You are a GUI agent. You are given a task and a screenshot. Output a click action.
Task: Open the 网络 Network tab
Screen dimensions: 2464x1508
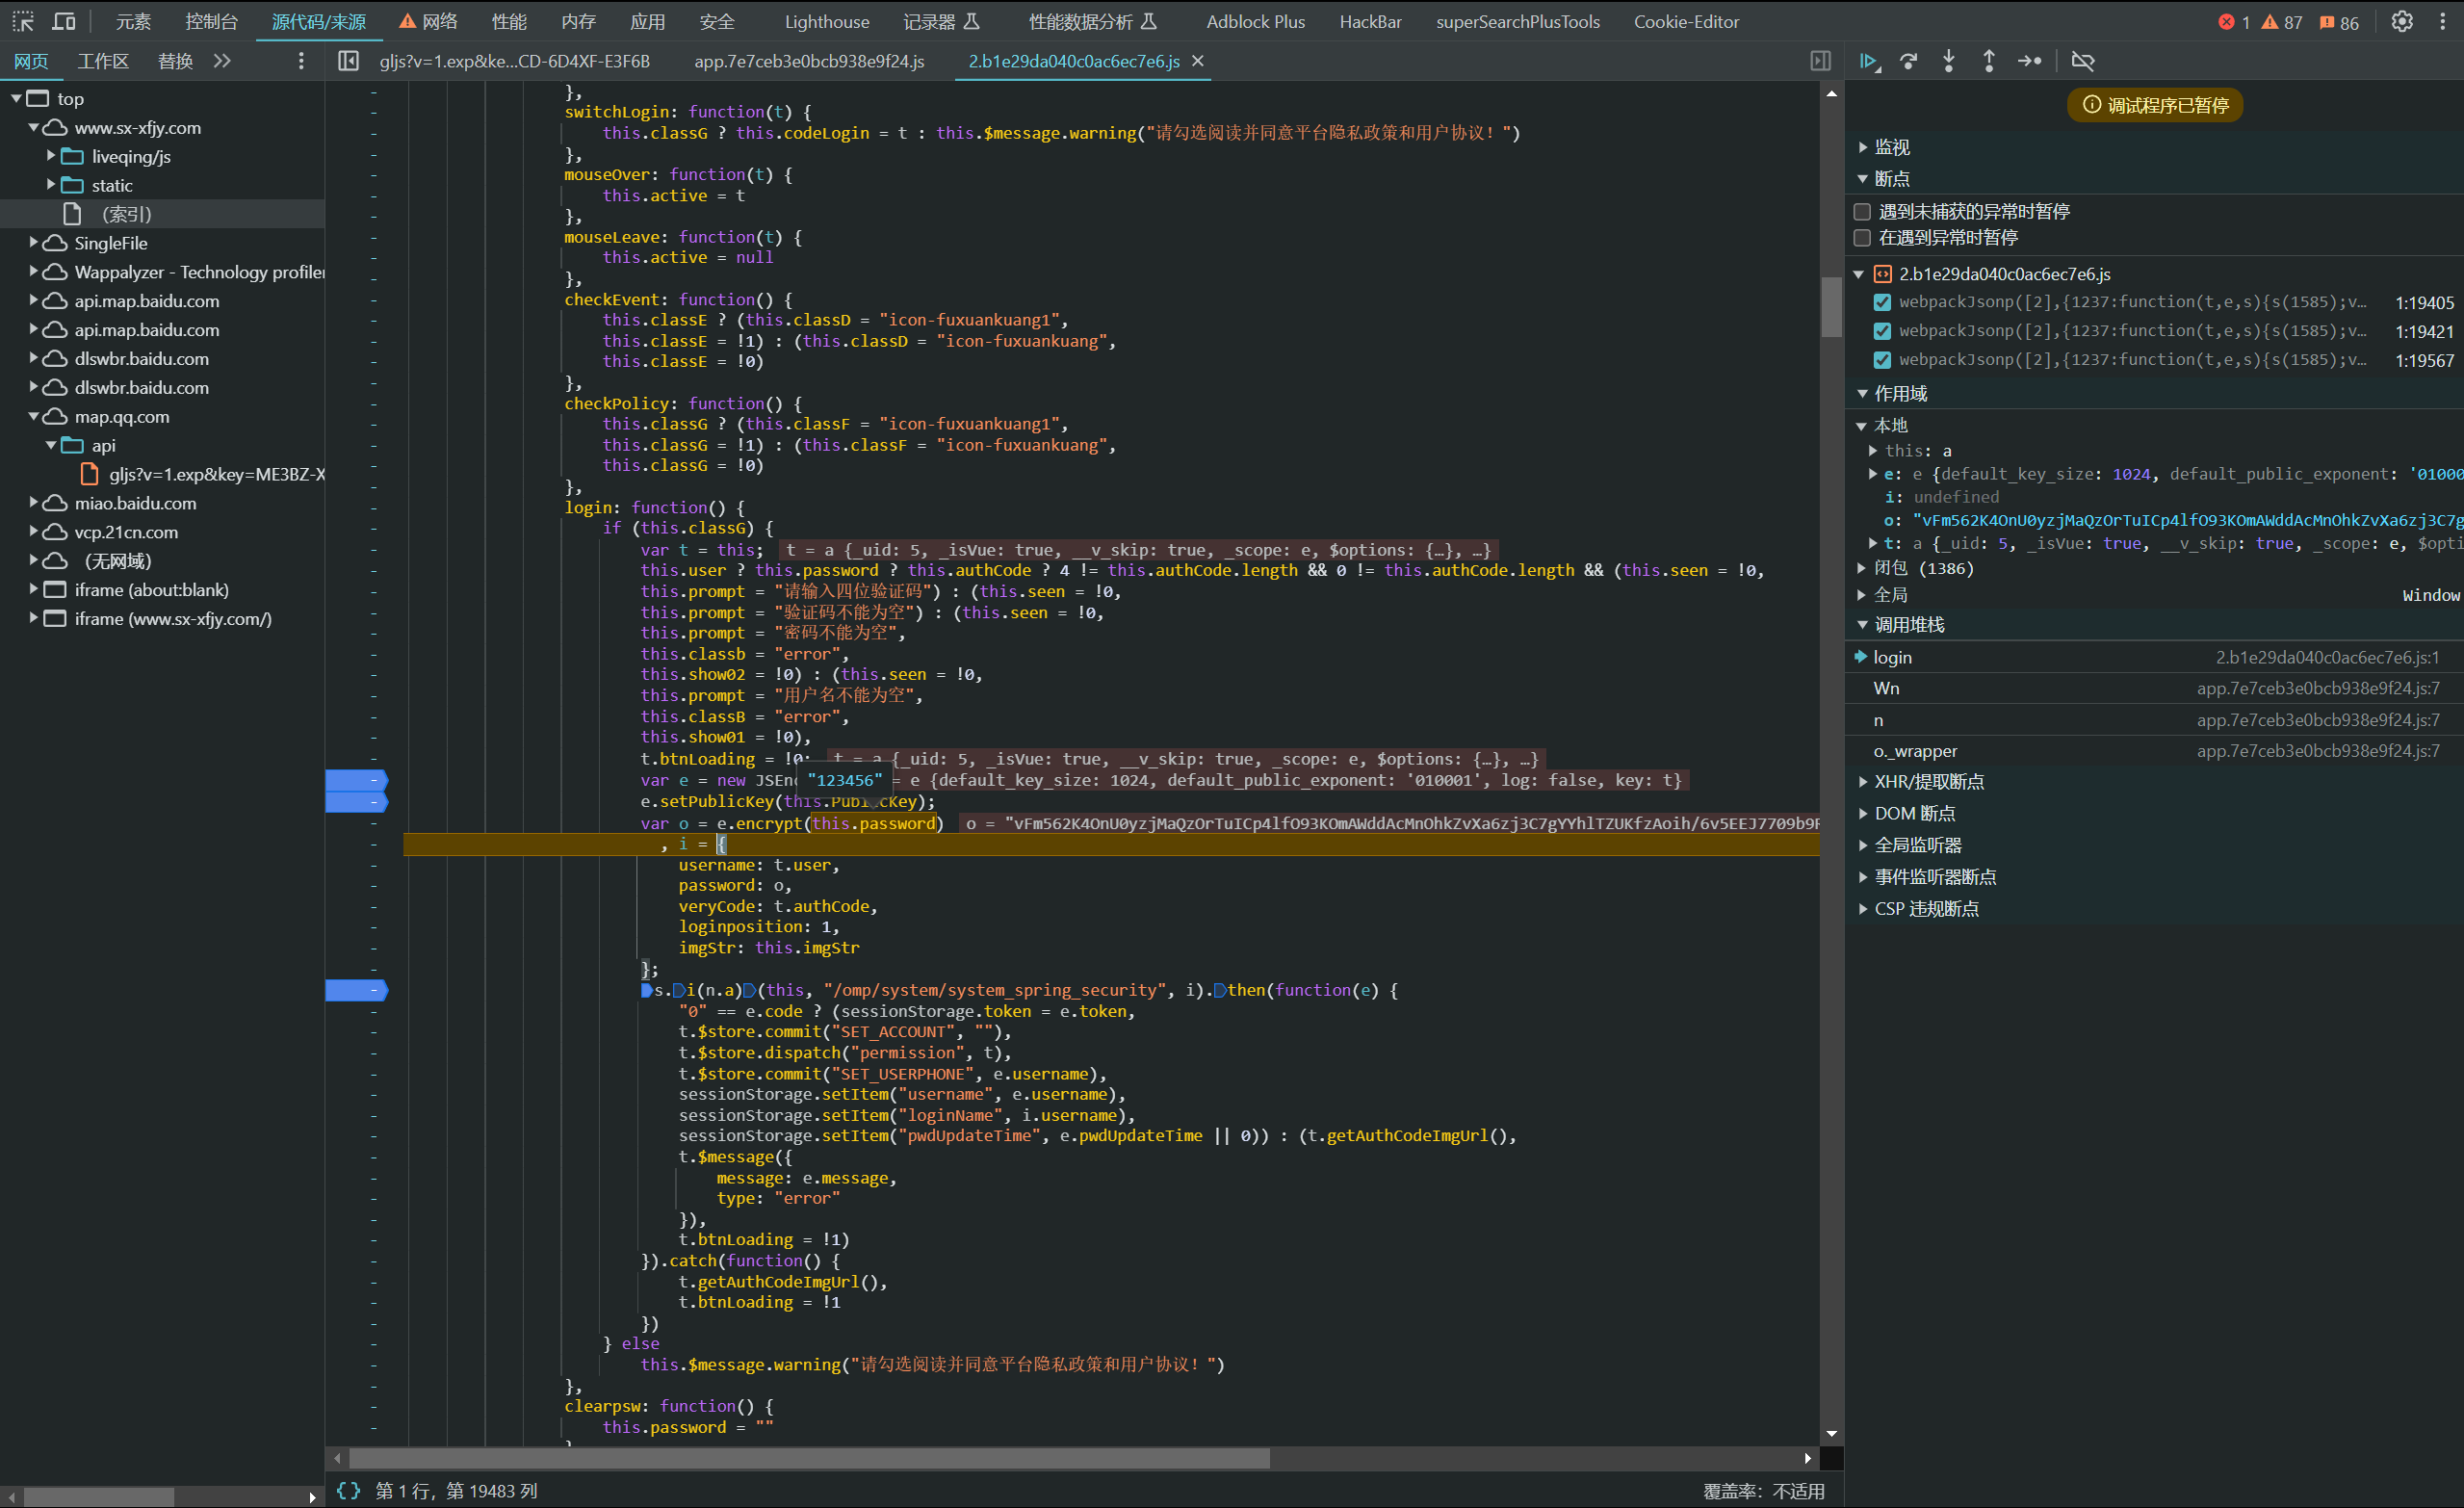pyautogui.click(x=428, y=22)
